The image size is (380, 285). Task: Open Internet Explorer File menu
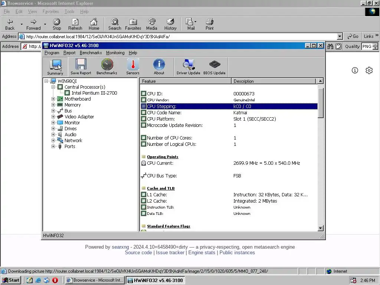[x=7, y=12]
